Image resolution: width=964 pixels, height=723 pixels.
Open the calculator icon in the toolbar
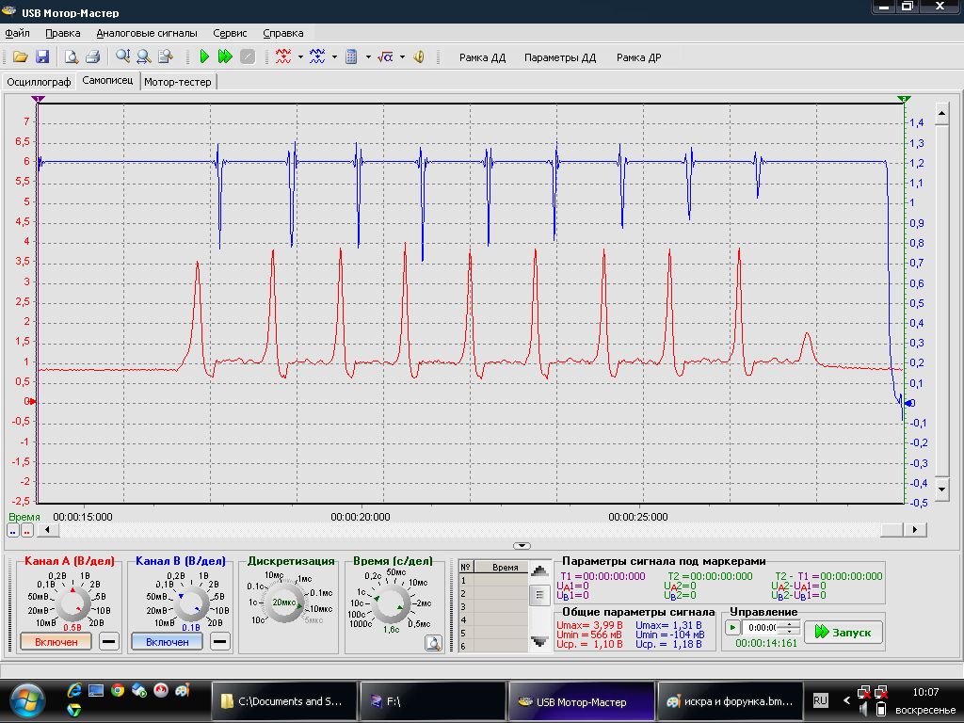pos(351,57)
